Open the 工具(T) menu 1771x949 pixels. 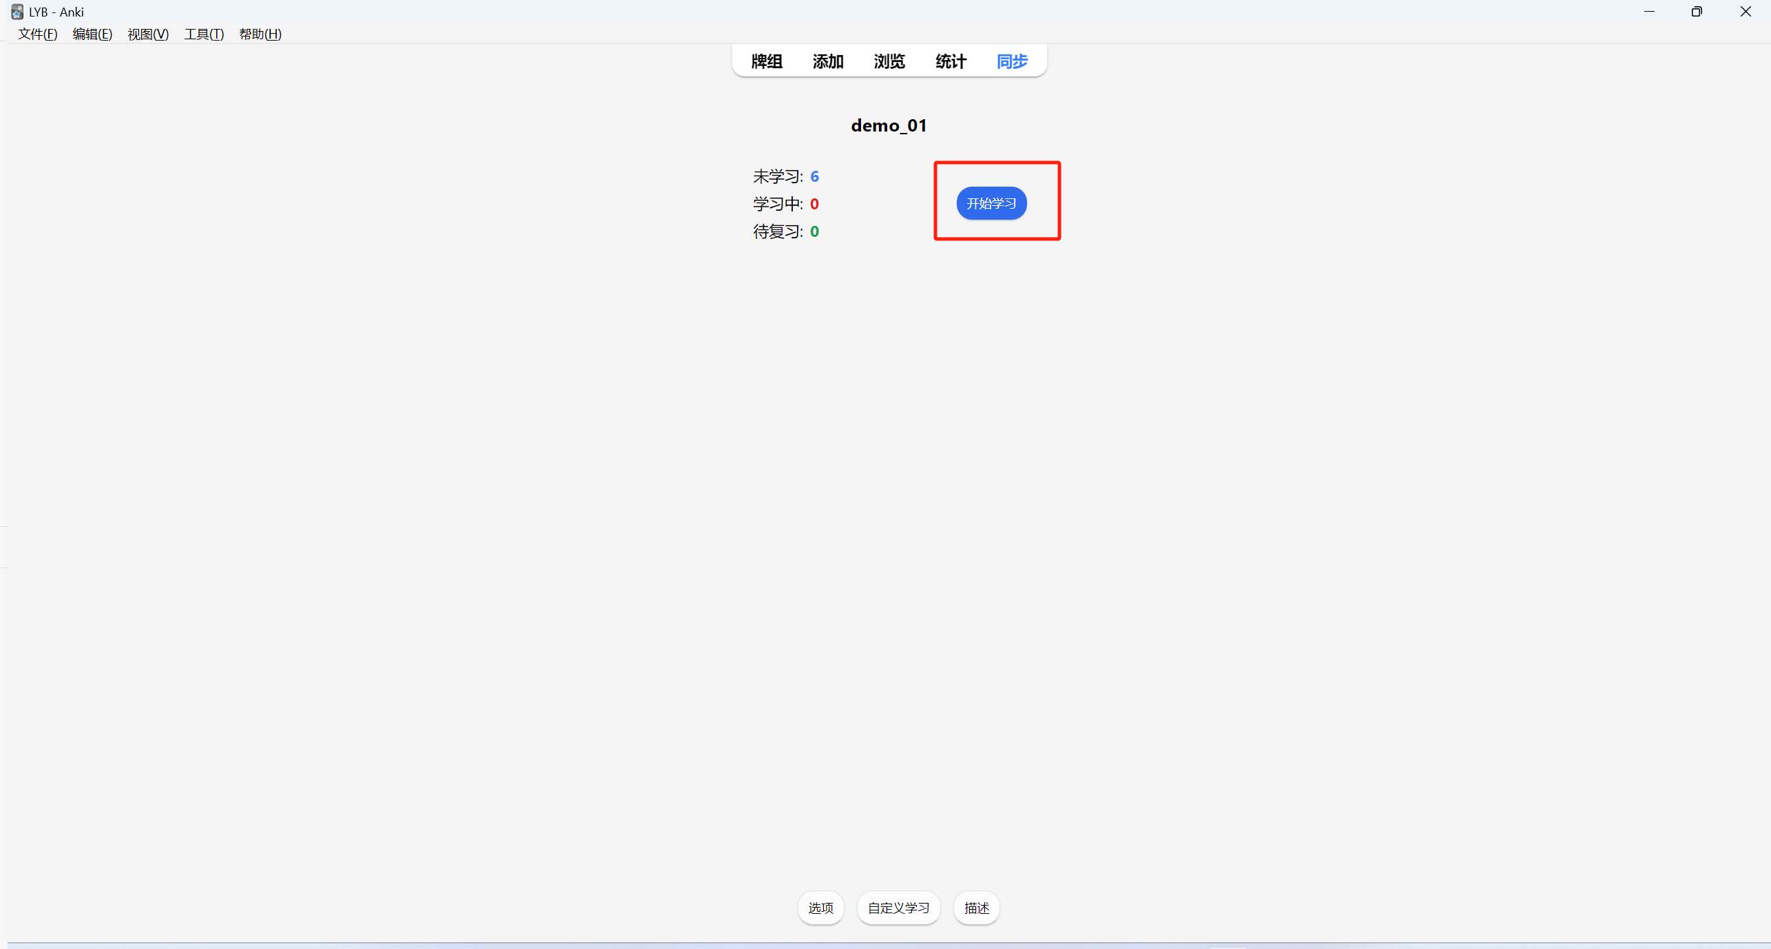(204, 34)
